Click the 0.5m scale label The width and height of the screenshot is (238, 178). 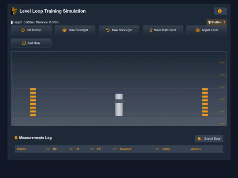point(222,62)
